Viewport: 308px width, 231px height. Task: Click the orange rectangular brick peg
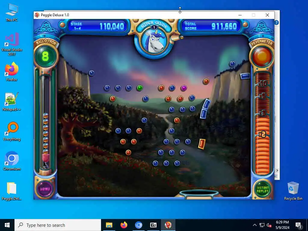coord(202,144)
